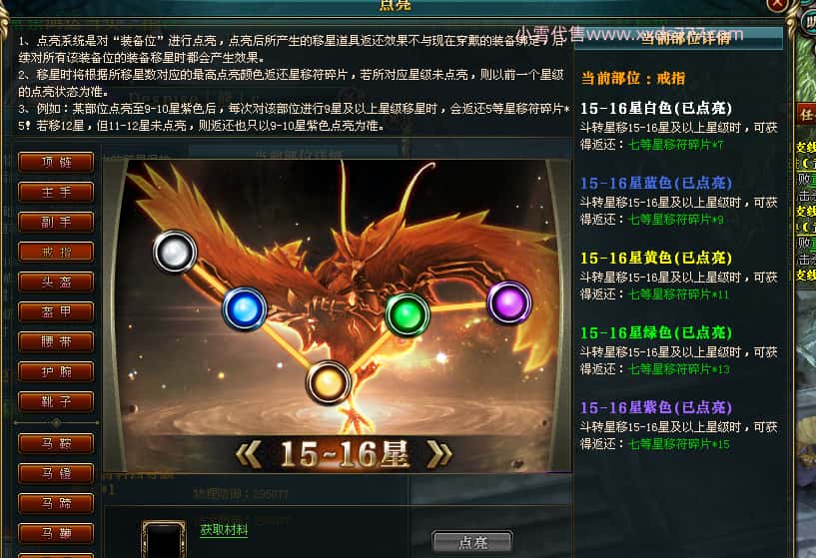816x558 pixels.
Task: Go to previous star level arrow
Action: tap(249, 454)
